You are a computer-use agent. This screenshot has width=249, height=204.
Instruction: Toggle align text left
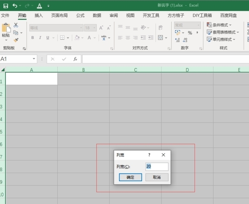[x=120, y=38]
